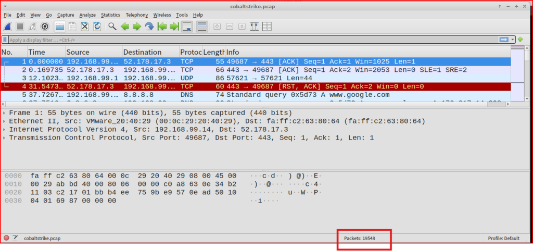Start capture with the shark fin icon

coord(8,27)
